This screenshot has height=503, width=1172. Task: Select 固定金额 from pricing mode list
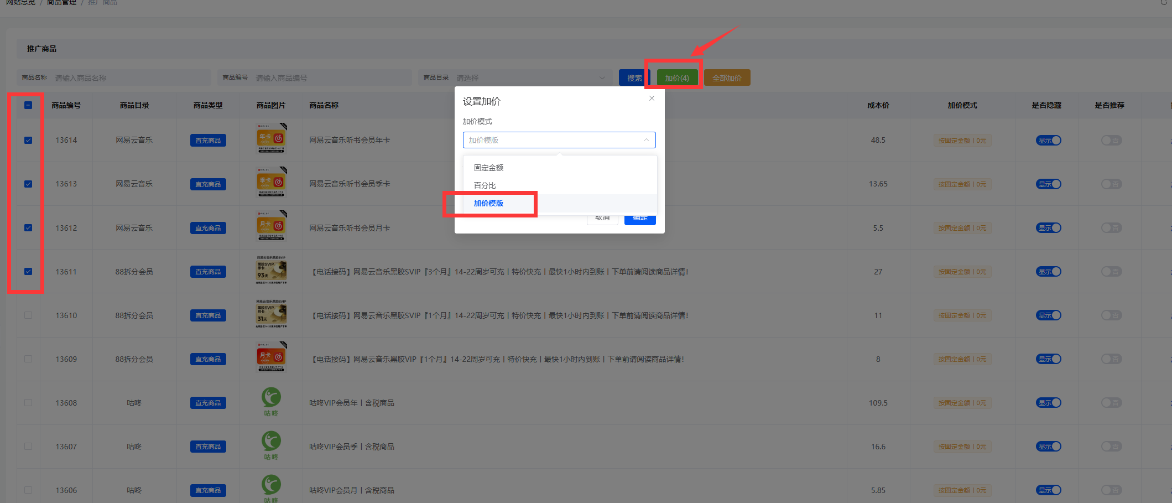pos(488,168)
